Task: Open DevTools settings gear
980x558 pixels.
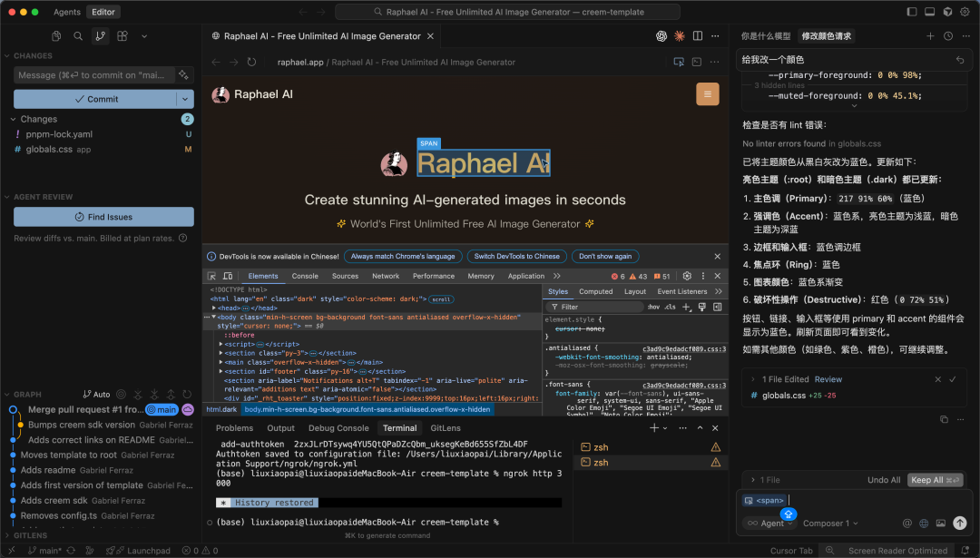Action: pyautogui.click(x=687, y=276)
